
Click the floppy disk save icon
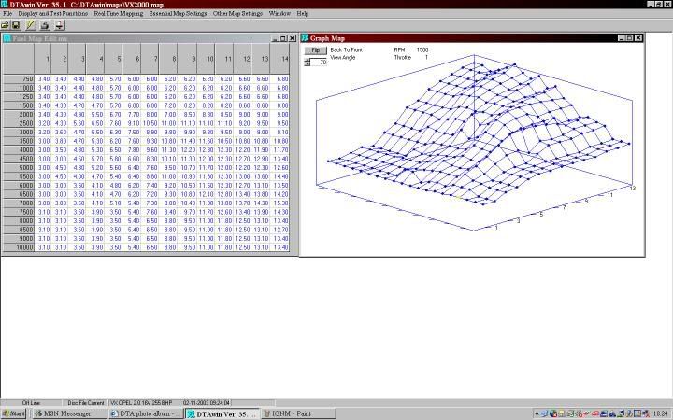pyautogui.click(x=16, y=25)
